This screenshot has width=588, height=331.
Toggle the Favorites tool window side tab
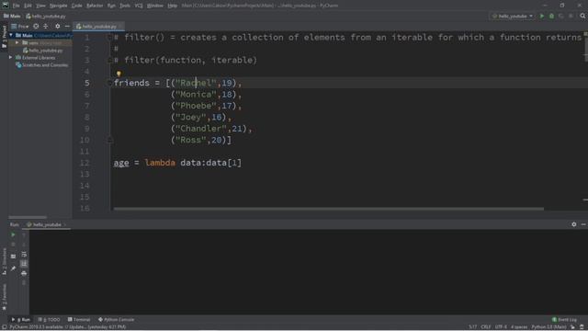(4, 296)
